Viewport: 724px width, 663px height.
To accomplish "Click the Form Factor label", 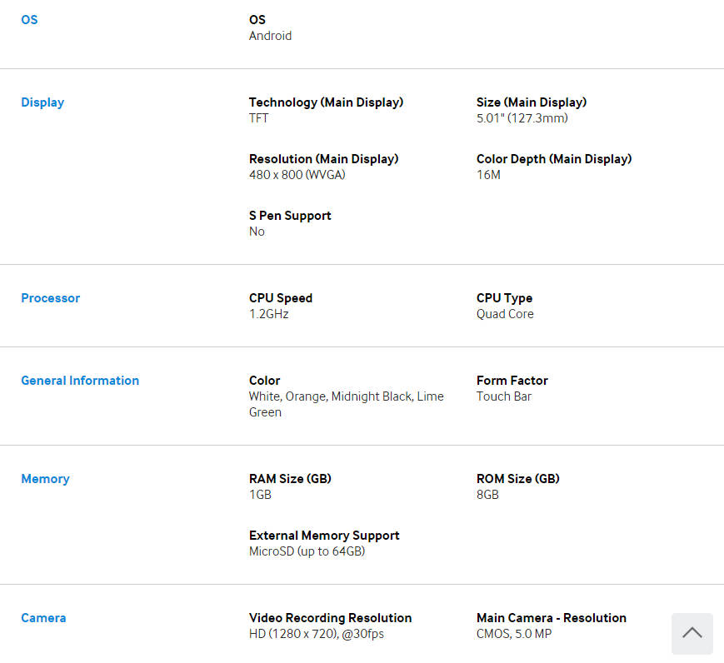I will coord(512,381).
